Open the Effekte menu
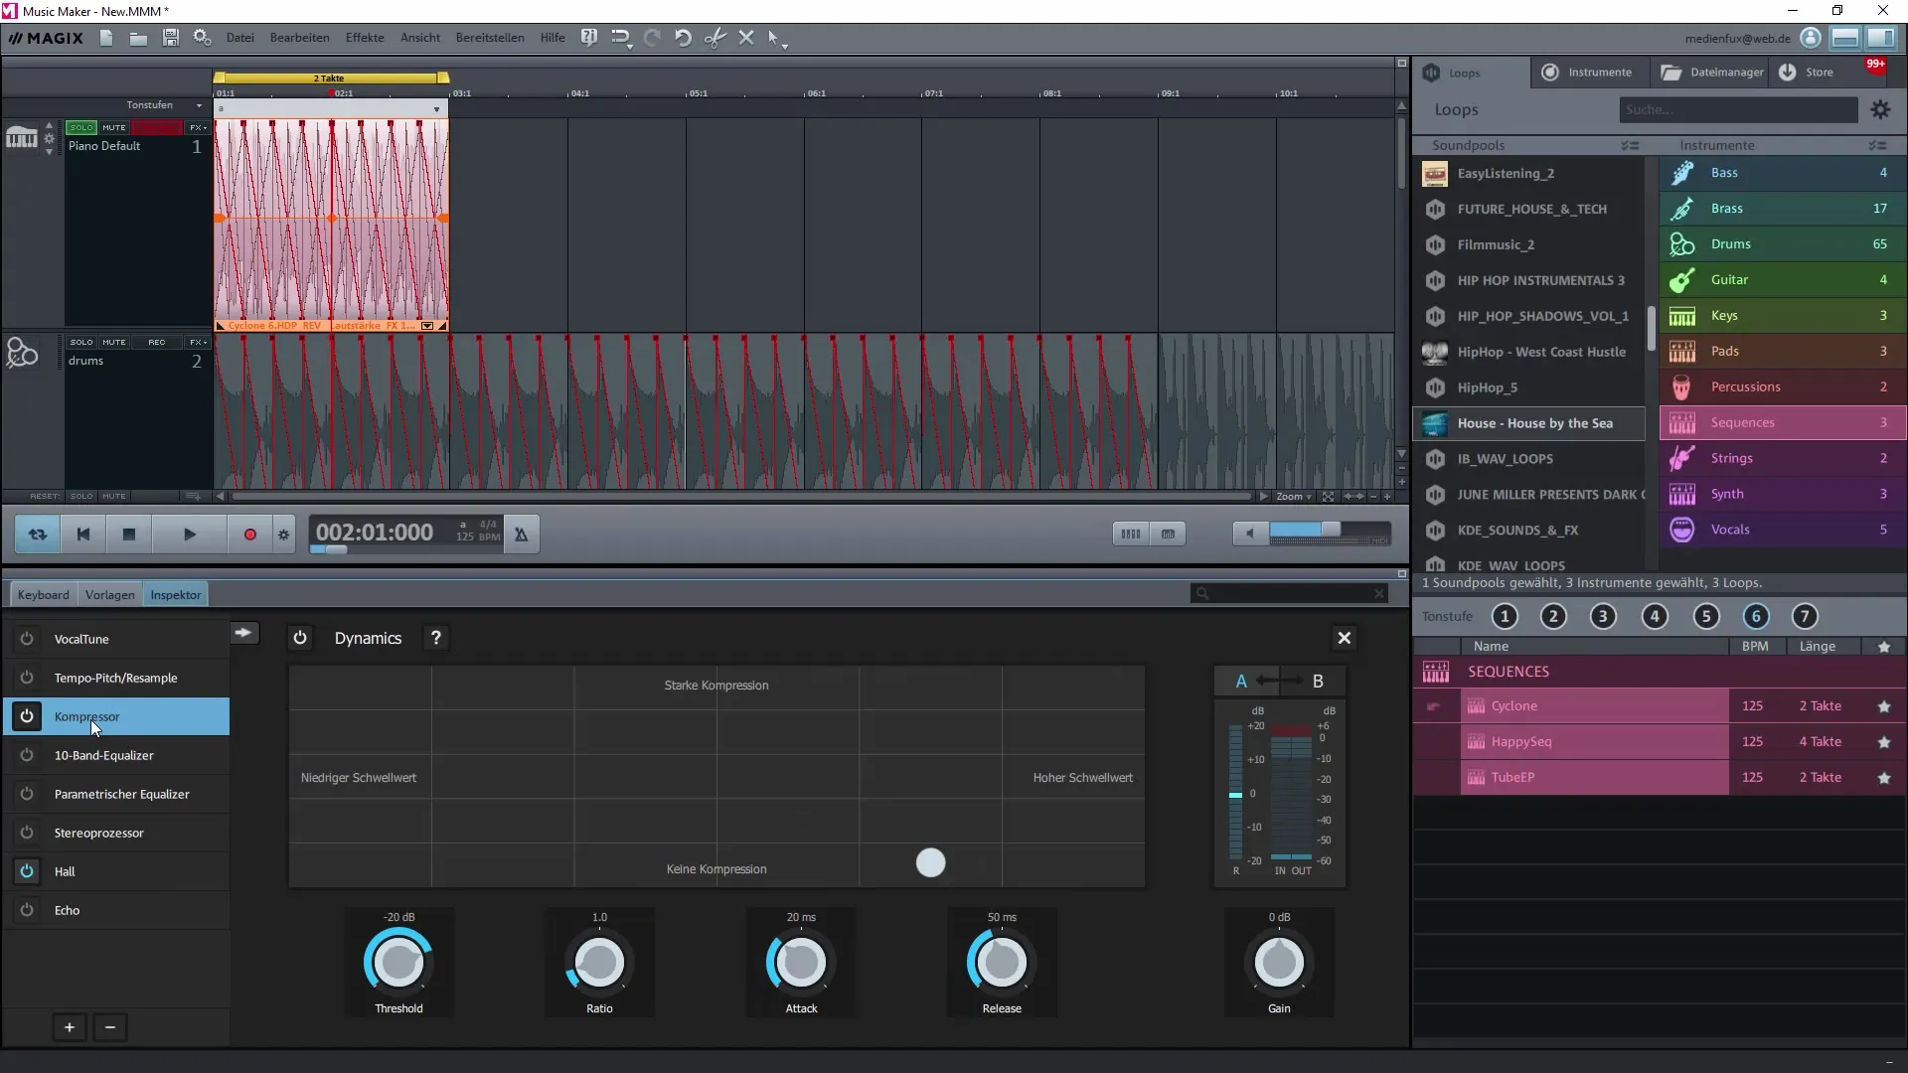1908x1073 pixels. (x=365, y=38)
